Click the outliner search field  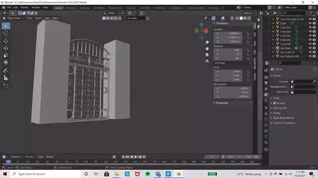[294, 13]
